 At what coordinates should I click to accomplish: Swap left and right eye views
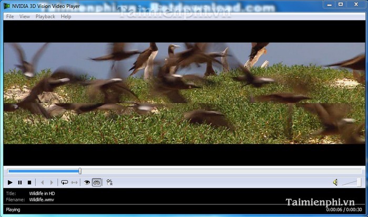point(109,182)
